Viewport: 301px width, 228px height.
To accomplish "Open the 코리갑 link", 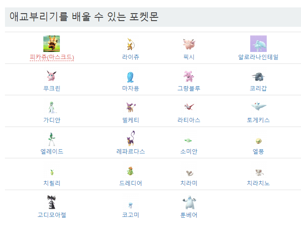I will pyautogui.click(x=258, y=88).
